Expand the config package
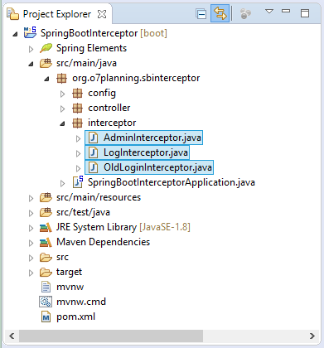 pos(63,94)
